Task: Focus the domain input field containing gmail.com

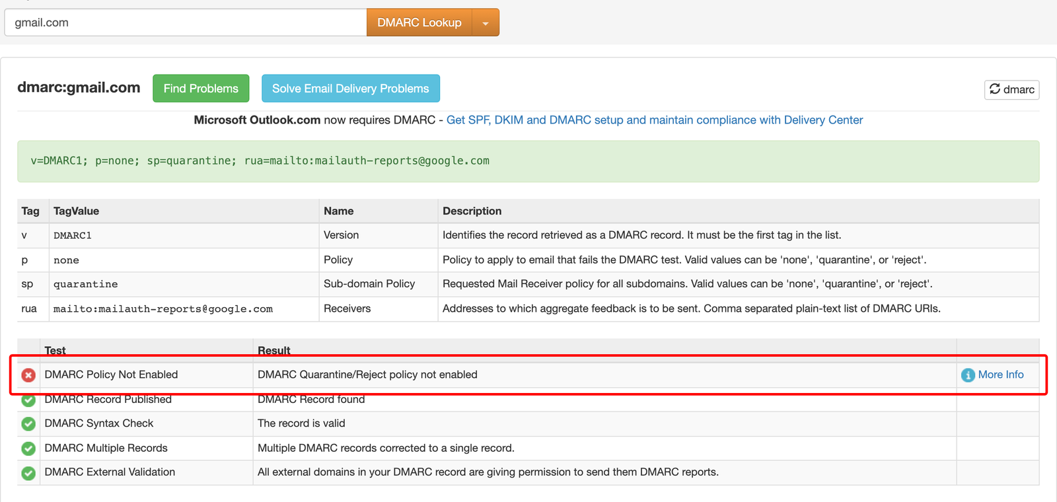Action: (186, 22)
